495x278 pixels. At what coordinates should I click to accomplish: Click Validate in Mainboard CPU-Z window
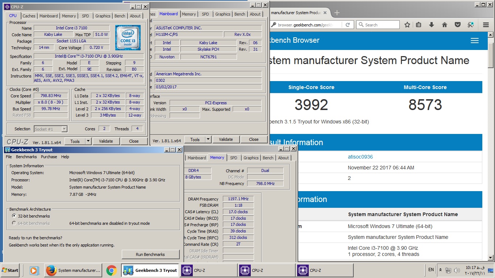point(226,139)
